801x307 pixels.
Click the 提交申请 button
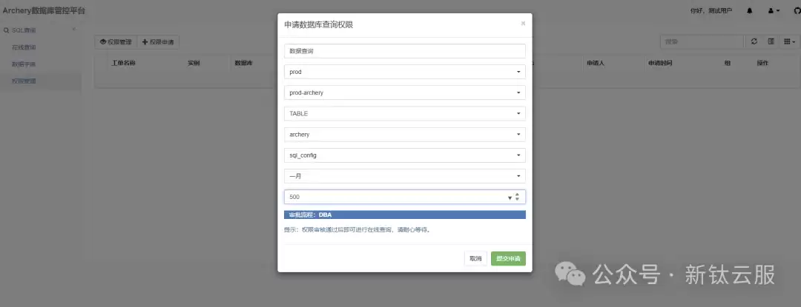[508, 259]
